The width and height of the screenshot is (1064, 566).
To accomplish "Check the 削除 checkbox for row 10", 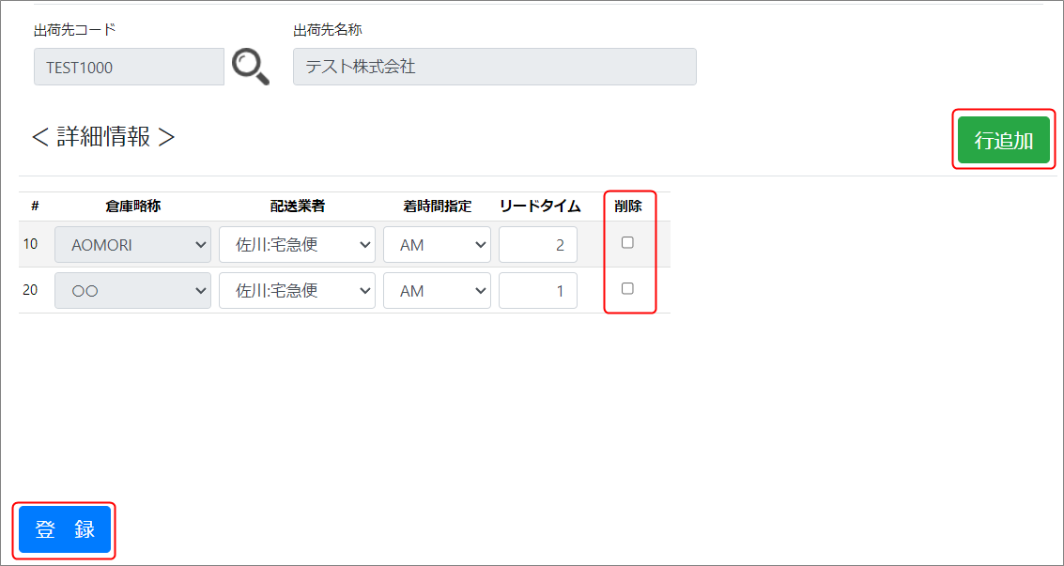I will tap(628, 242).
